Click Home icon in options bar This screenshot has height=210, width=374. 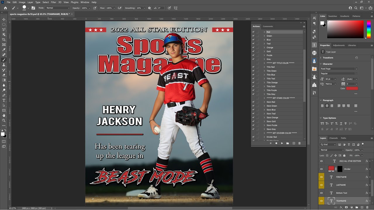point(5,8)
